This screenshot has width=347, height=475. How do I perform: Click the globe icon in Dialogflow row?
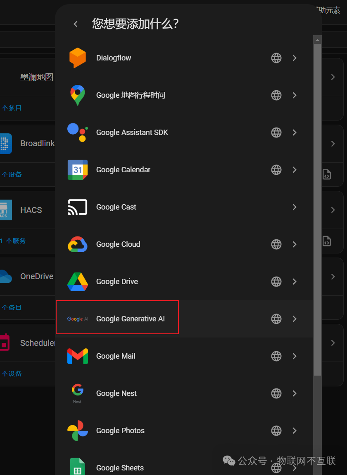[x=276, y=58]
